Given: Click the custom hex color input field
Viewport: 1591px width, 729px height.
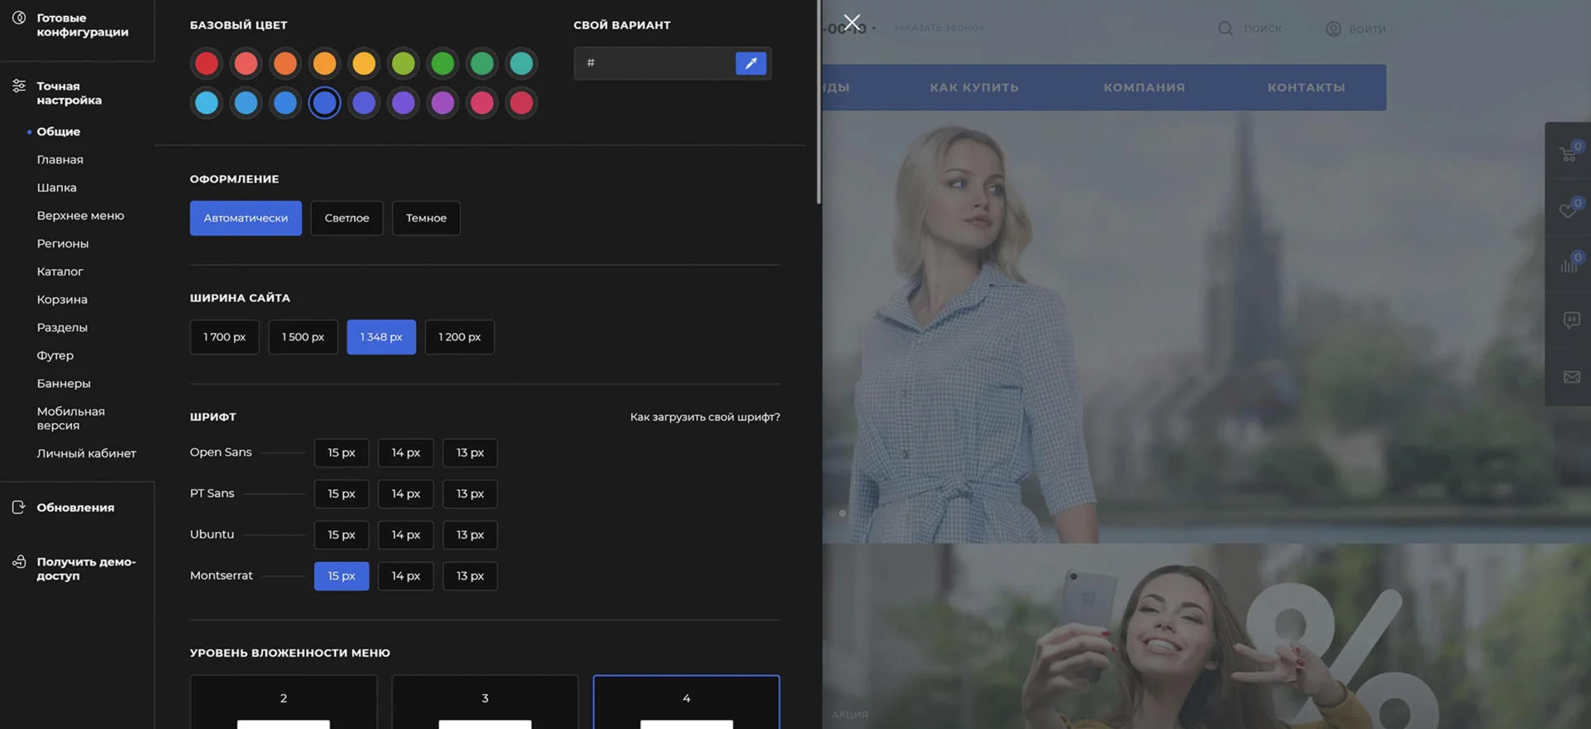Looking at the screenshot, I should coord(655,63).
